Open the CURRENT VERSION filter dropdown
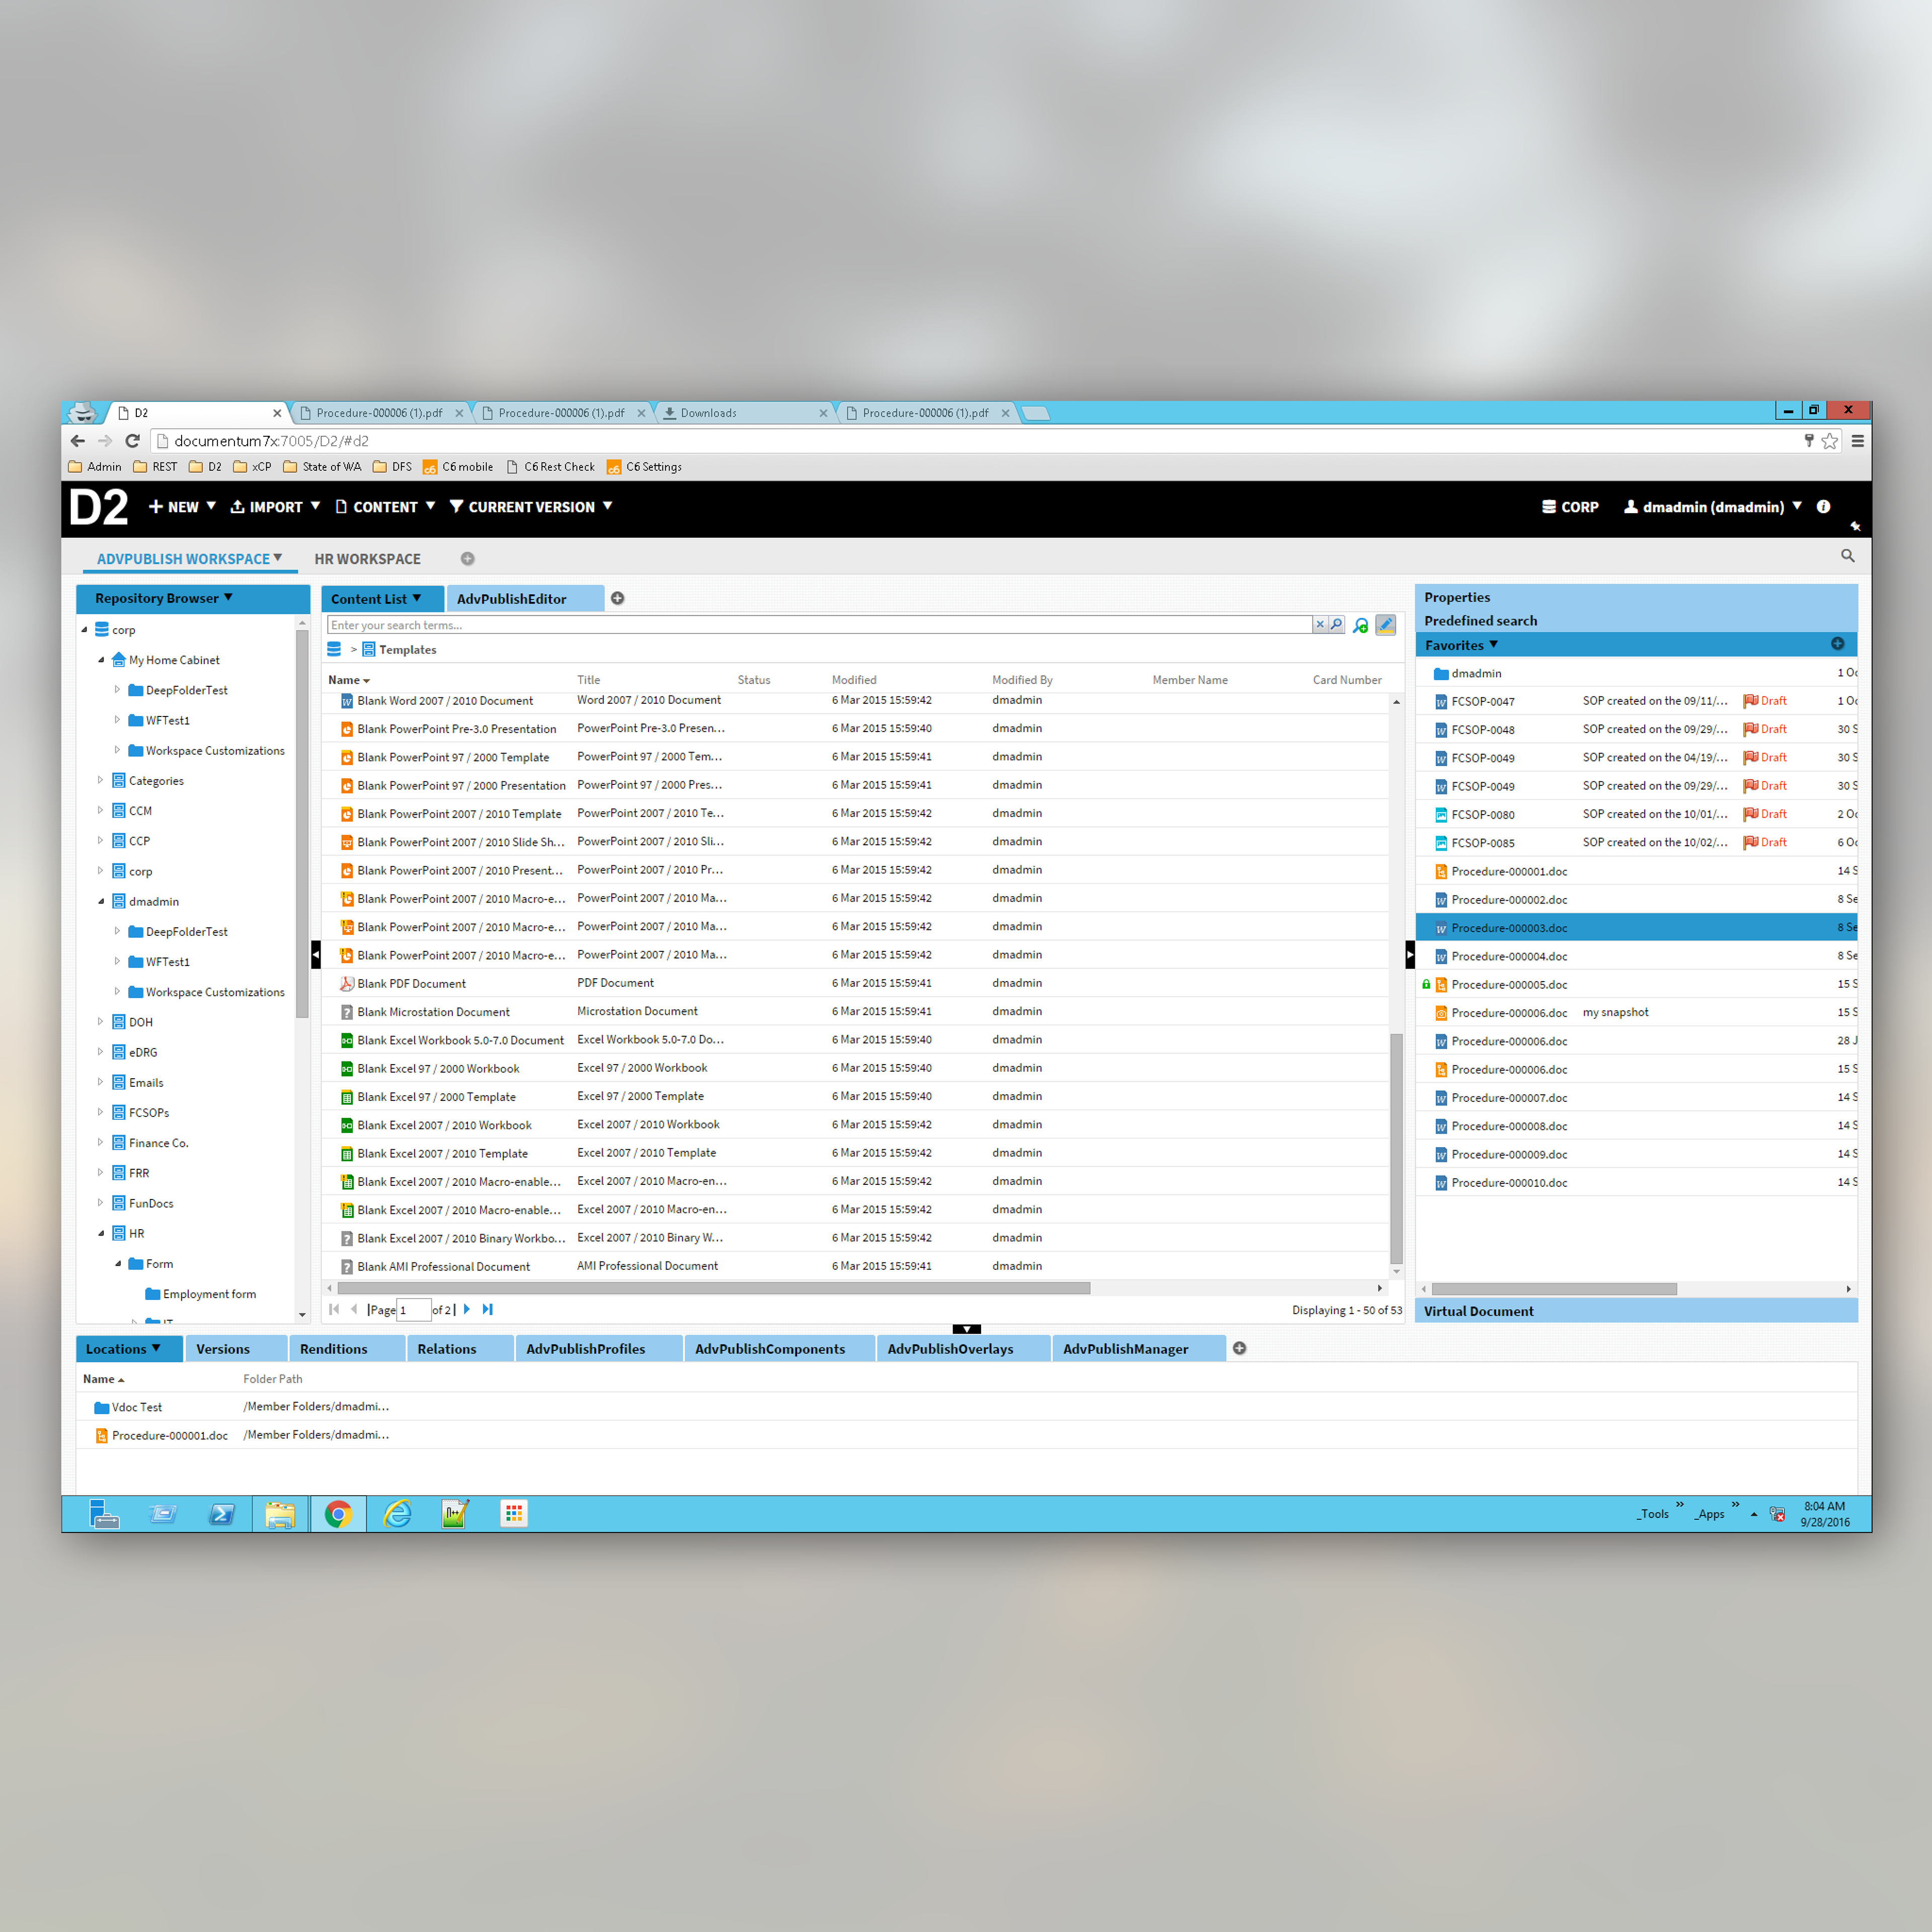The width and height of the screenshot is (1932, 1932). click(531, 507)
